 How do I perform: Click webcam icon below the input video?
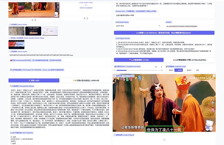click(x=35, y=20)
